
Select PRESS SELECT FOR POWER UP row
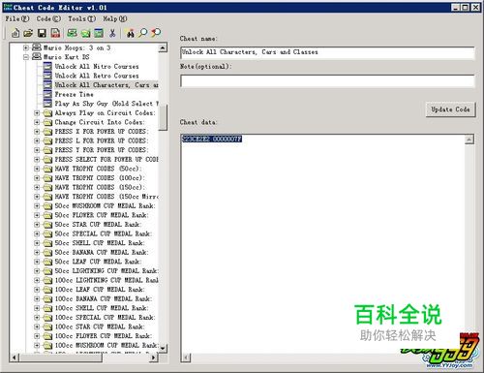[106, 160]
